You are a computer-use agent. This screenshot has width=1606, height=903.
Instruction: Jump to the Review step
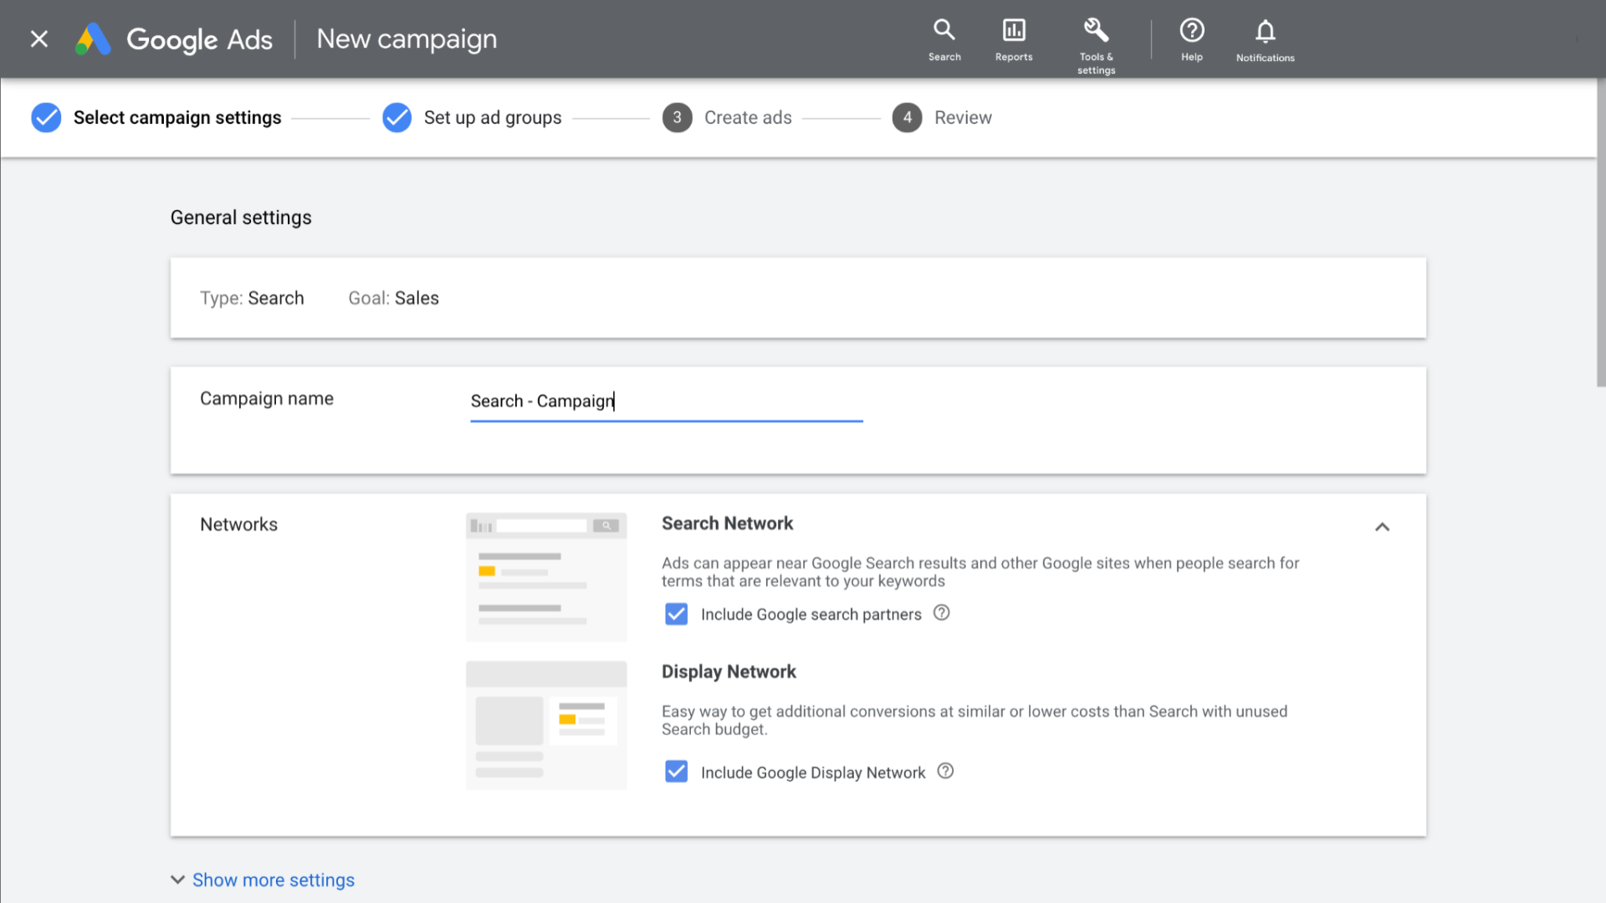coord(962,118)
